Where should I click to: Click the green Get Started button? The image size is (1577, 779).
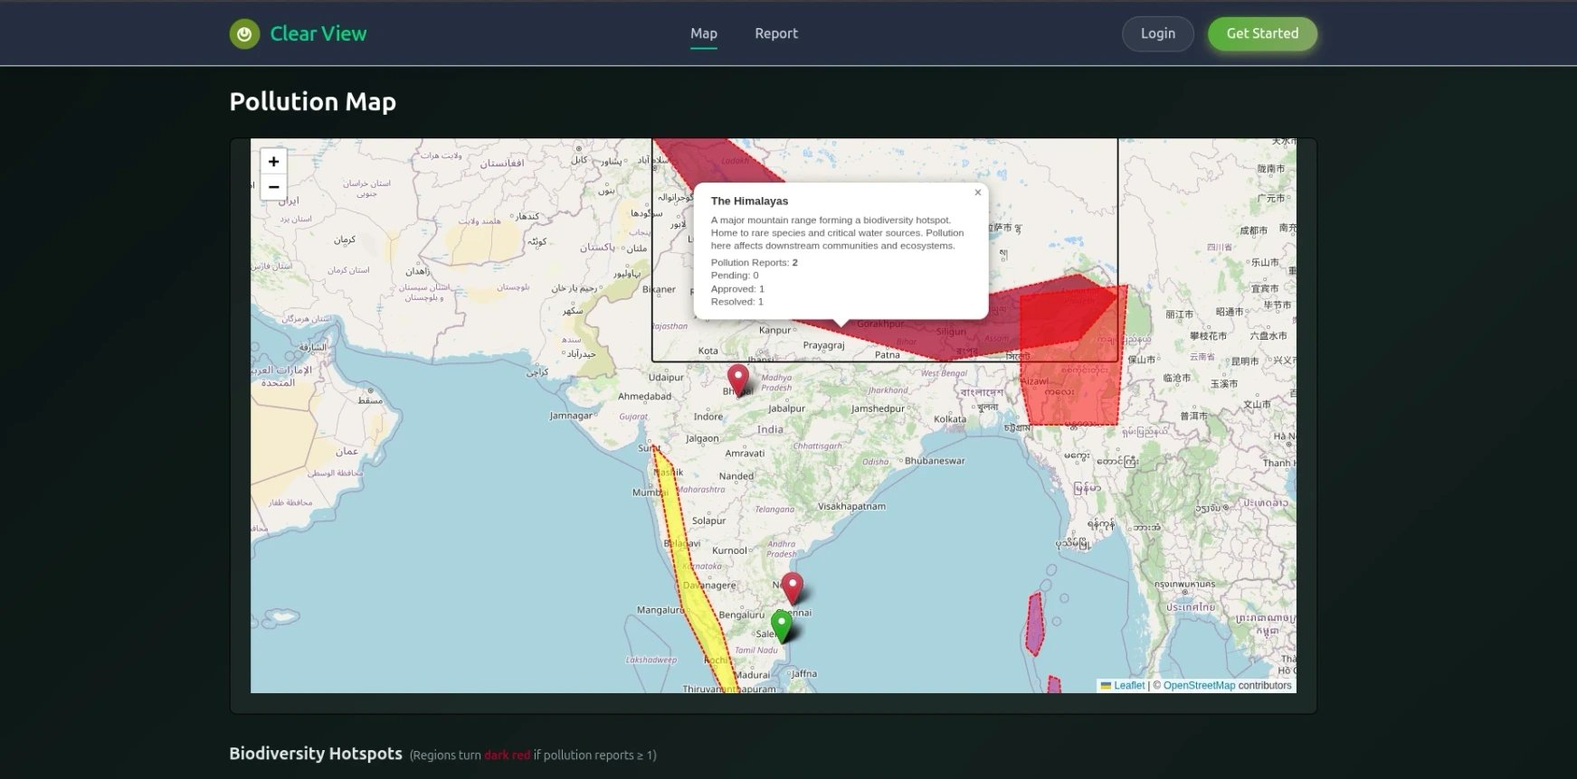[1261, 33]
